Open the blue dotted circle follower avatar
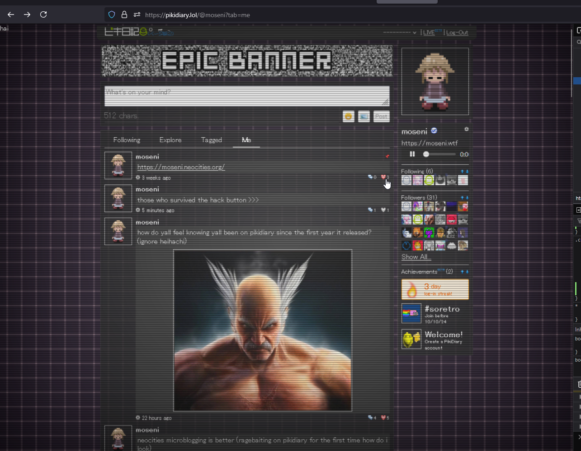The width and height of the screenshot is (581, 451). [406, 246]
